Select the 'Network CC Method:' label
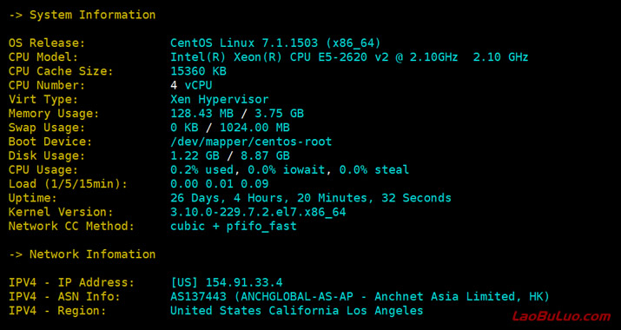 coord(71,227)
